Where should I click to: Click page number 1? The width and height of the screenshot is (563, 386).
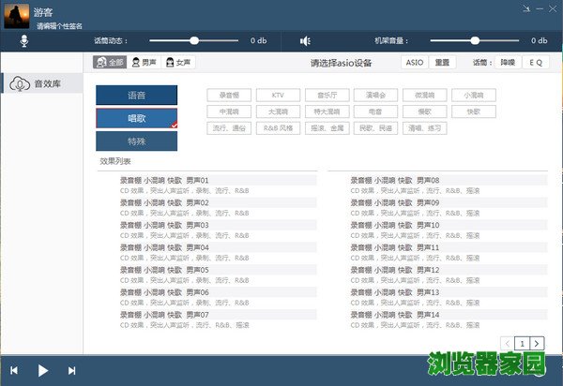522,343
